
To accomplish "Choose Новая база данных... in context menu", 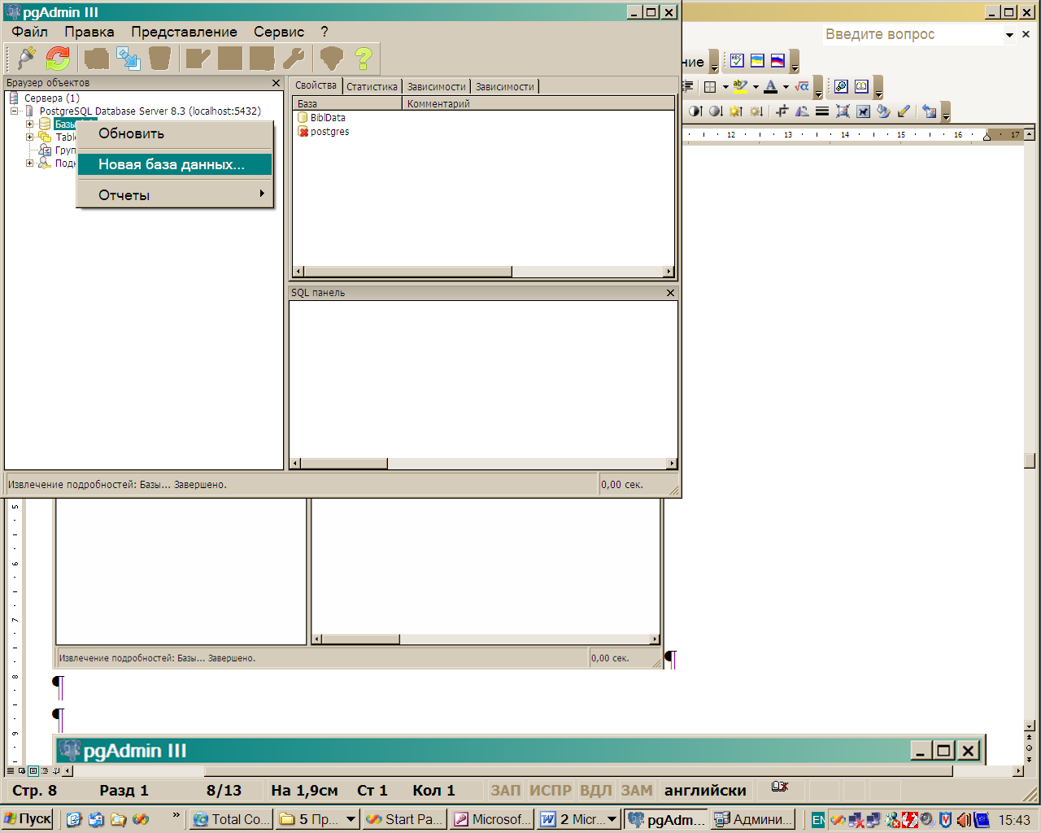I will point(175,164).
